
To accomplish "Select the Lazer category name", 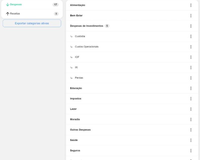I will click(x=73, y=109).
